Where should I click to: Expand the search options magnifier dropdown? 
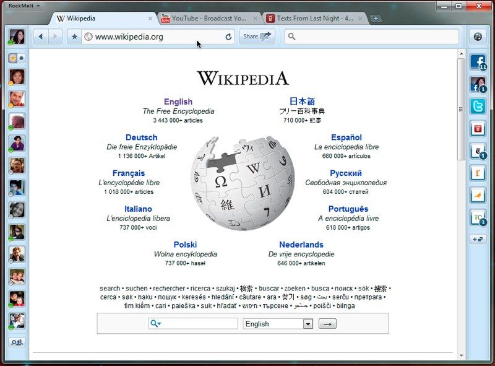click(x=156, y=324)
